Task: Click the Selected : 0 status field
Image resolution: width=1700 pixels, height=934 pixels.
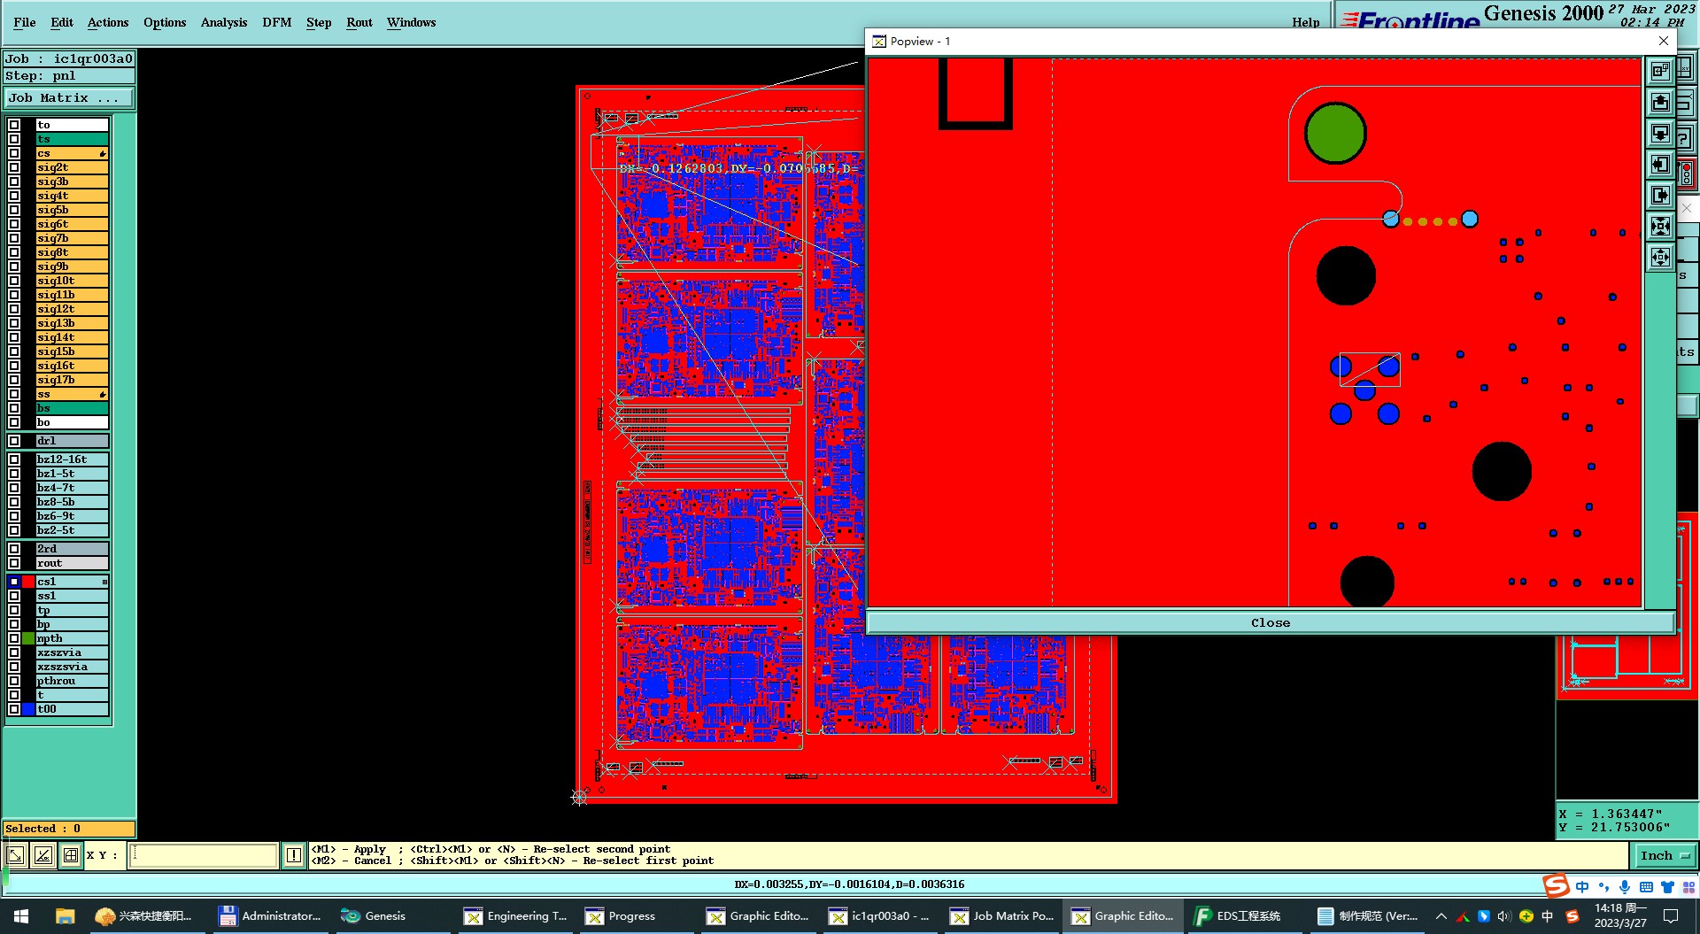Action: 69,829
